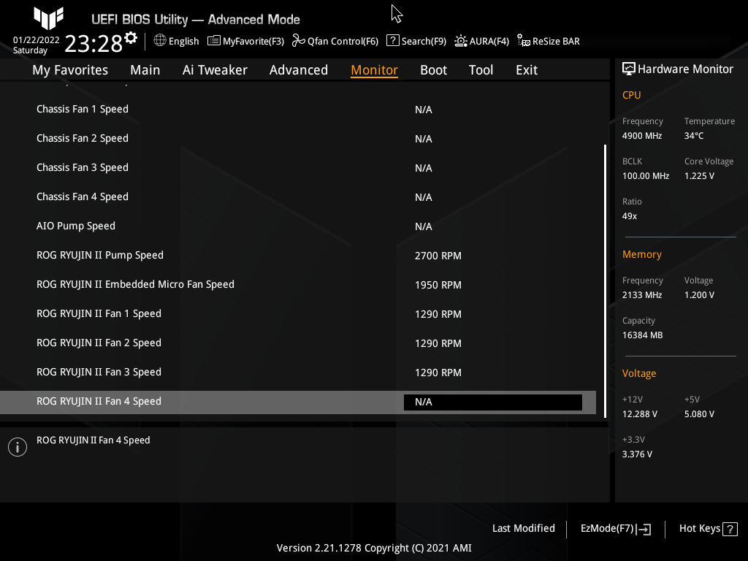This screenshot has width=748, height=561.
Task: Click the 01/22/2022 date text
Action: pyautogui.click(x=37, y=40)
